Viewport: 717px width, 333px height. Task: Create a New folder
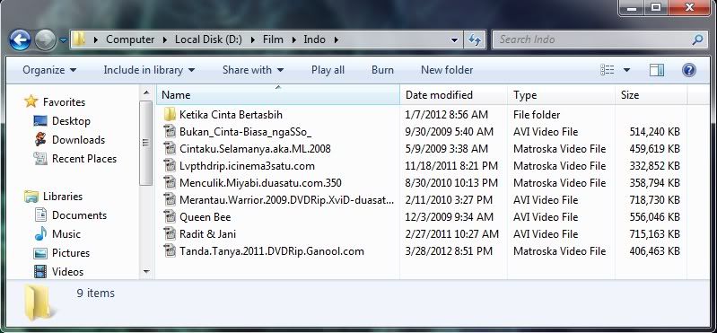click(x=447, y=70)
